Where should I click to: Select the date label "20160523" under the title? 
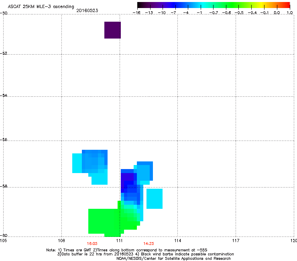tap(87, 10)
